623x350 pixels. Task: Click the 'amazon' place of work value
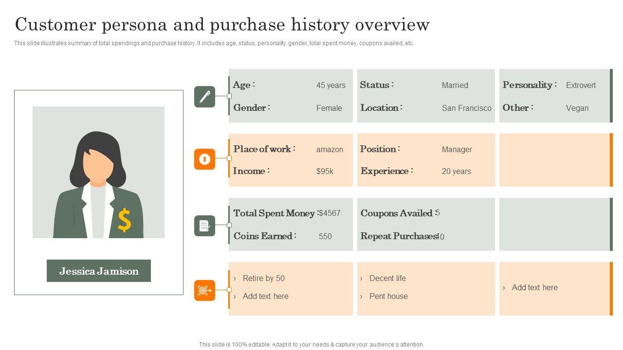tap(330, 150)
